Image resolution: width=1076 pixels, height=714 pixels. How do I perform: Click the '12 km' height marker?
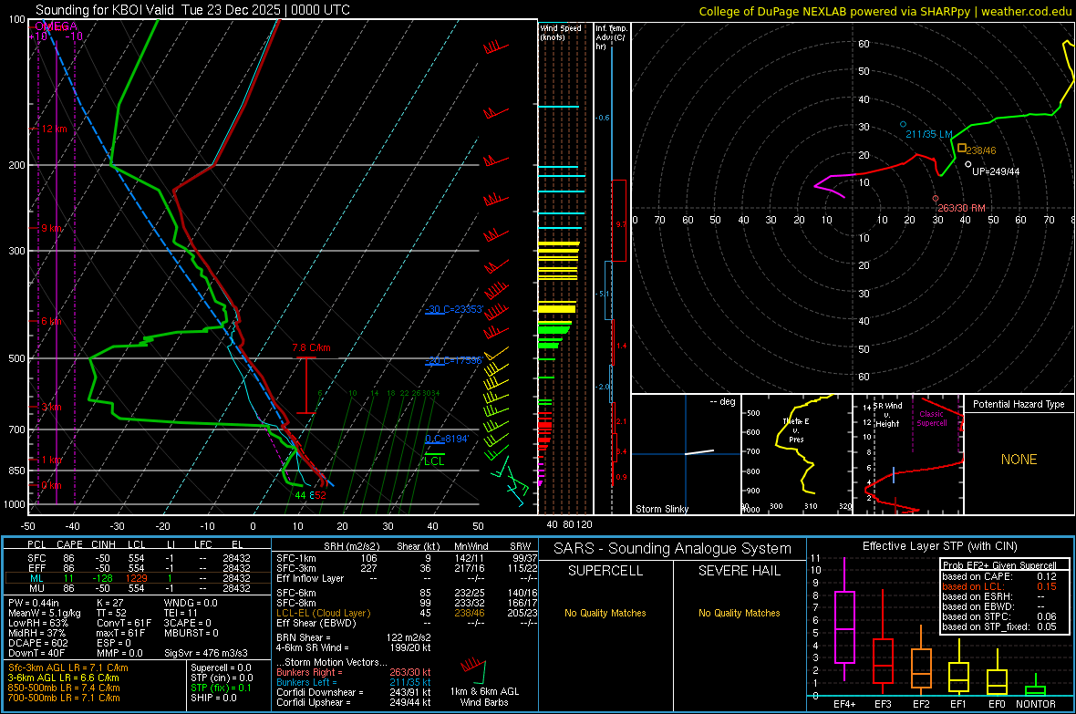pos(55,129)
